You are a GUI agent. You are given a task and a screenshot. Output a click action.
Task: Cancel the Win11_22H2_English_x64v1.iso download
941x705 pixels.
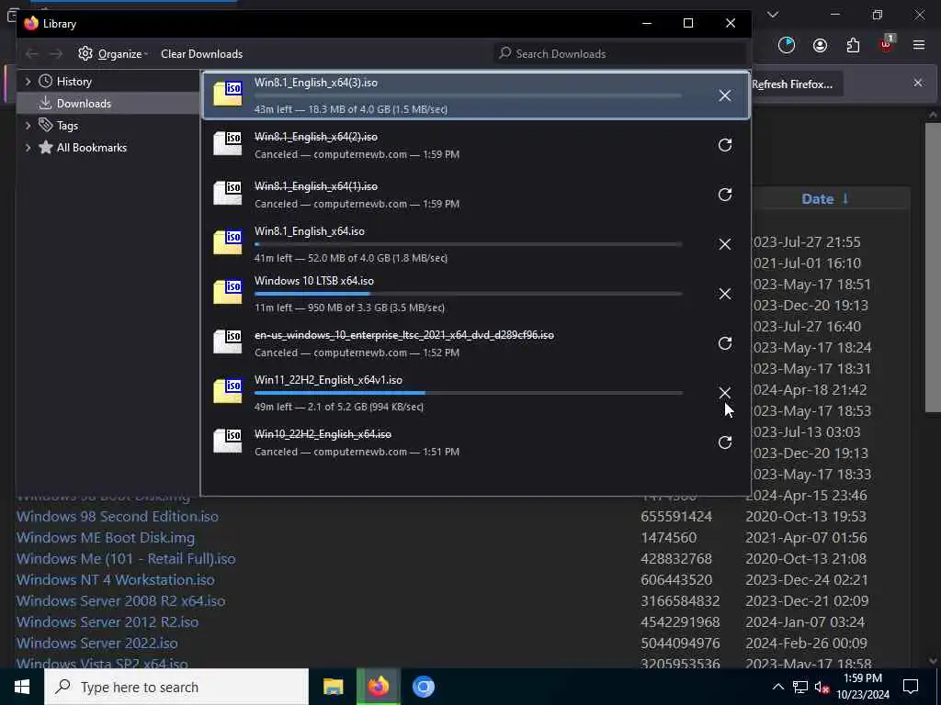724,393
